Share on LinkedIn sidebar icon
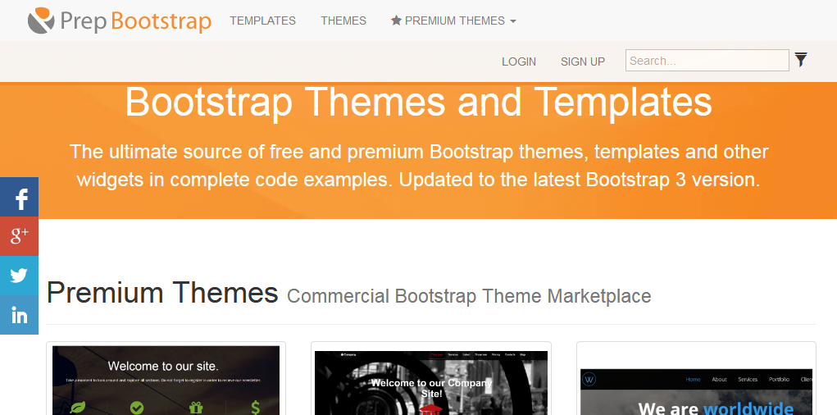837x415 pixels. [x=19, y=315]
